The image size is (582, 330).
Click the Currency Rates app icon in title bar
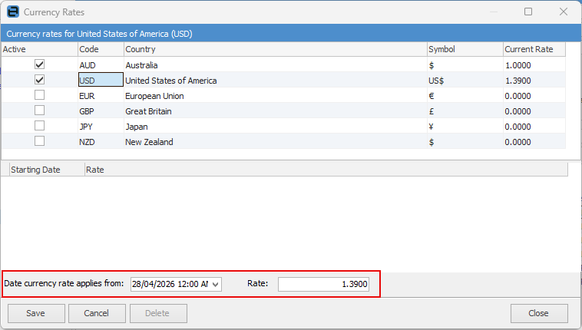tap(12, 12)
